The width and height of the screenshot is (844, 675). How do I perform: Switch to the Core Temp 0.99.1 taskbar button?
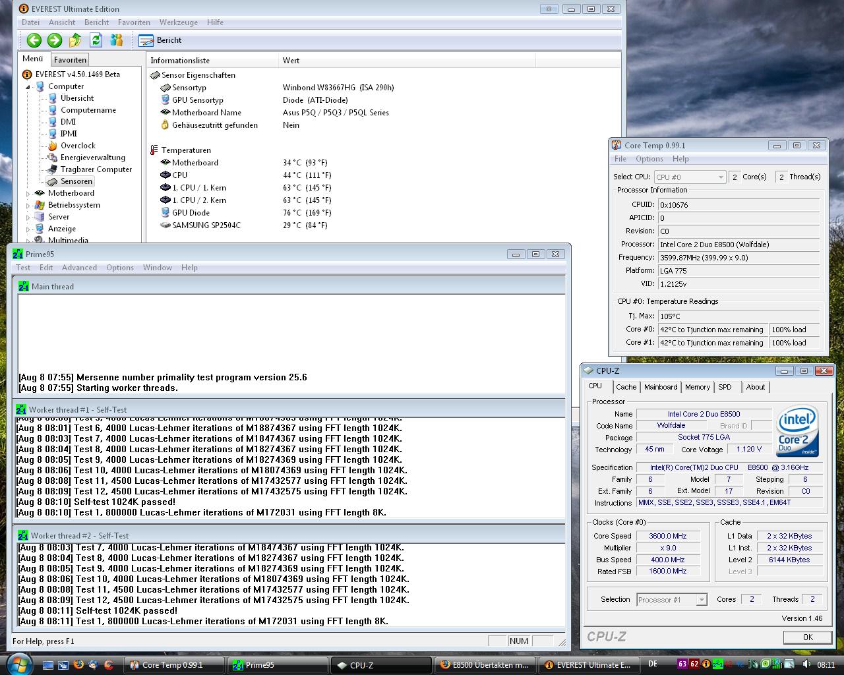[x=173, y=665]
